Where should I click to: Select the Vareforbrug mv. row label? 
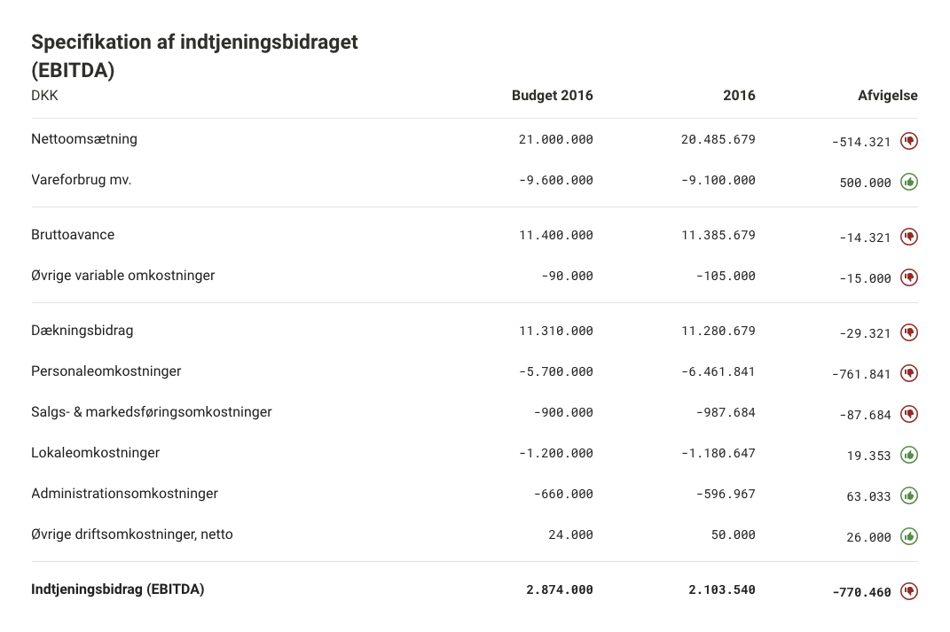pyautogui.click(x=82, y=180)
